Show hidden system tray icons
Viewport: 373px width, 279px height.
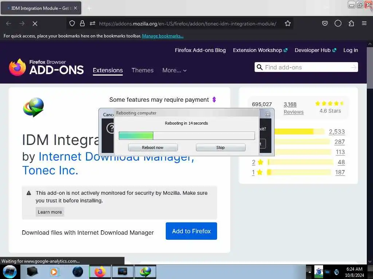tap(310, 272)
